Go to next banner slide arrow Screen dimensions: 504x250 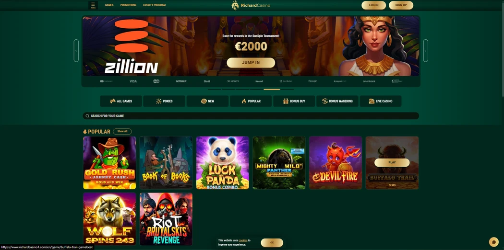426,51
